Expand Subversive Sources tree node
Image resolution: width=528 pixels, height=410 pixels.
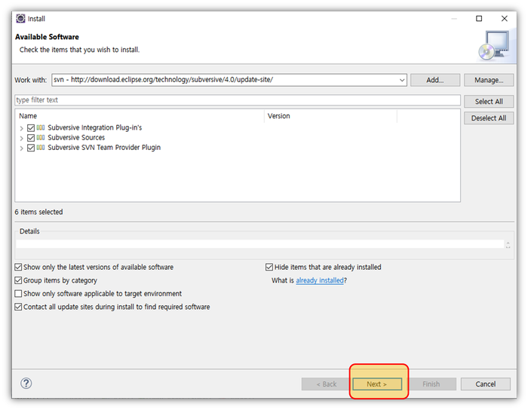tap(22, 138)
